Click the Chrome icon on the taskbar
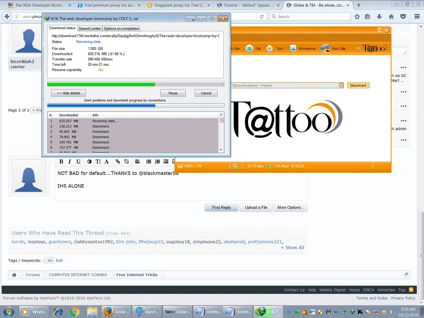The width and height of the screenshot is (424, 318). (x=75, y=312)
